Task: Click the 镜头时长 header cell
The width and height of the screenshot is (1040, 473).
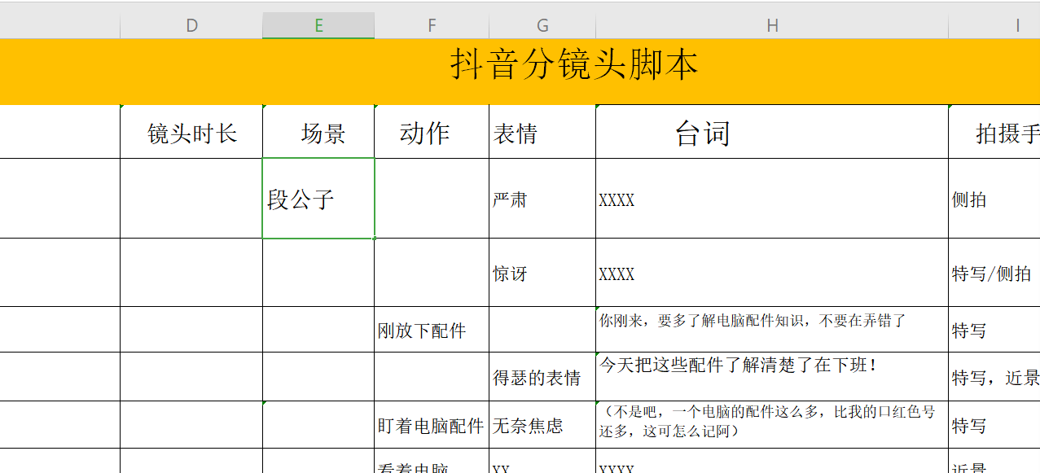Action: coord(191,133)
